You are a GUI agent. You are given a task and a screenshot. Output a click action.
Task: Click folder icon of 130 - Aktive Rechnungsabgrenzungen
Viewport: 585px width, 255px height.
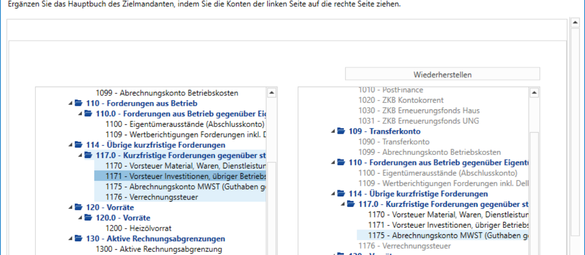tap(78, 238)
